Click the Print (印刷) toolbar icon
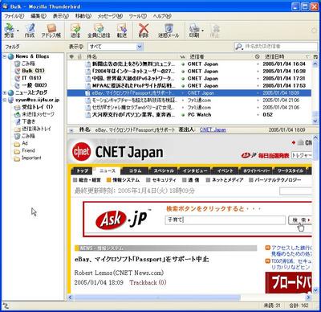The image size is (321, 312). pyautogui.click(x=194, y=30)
